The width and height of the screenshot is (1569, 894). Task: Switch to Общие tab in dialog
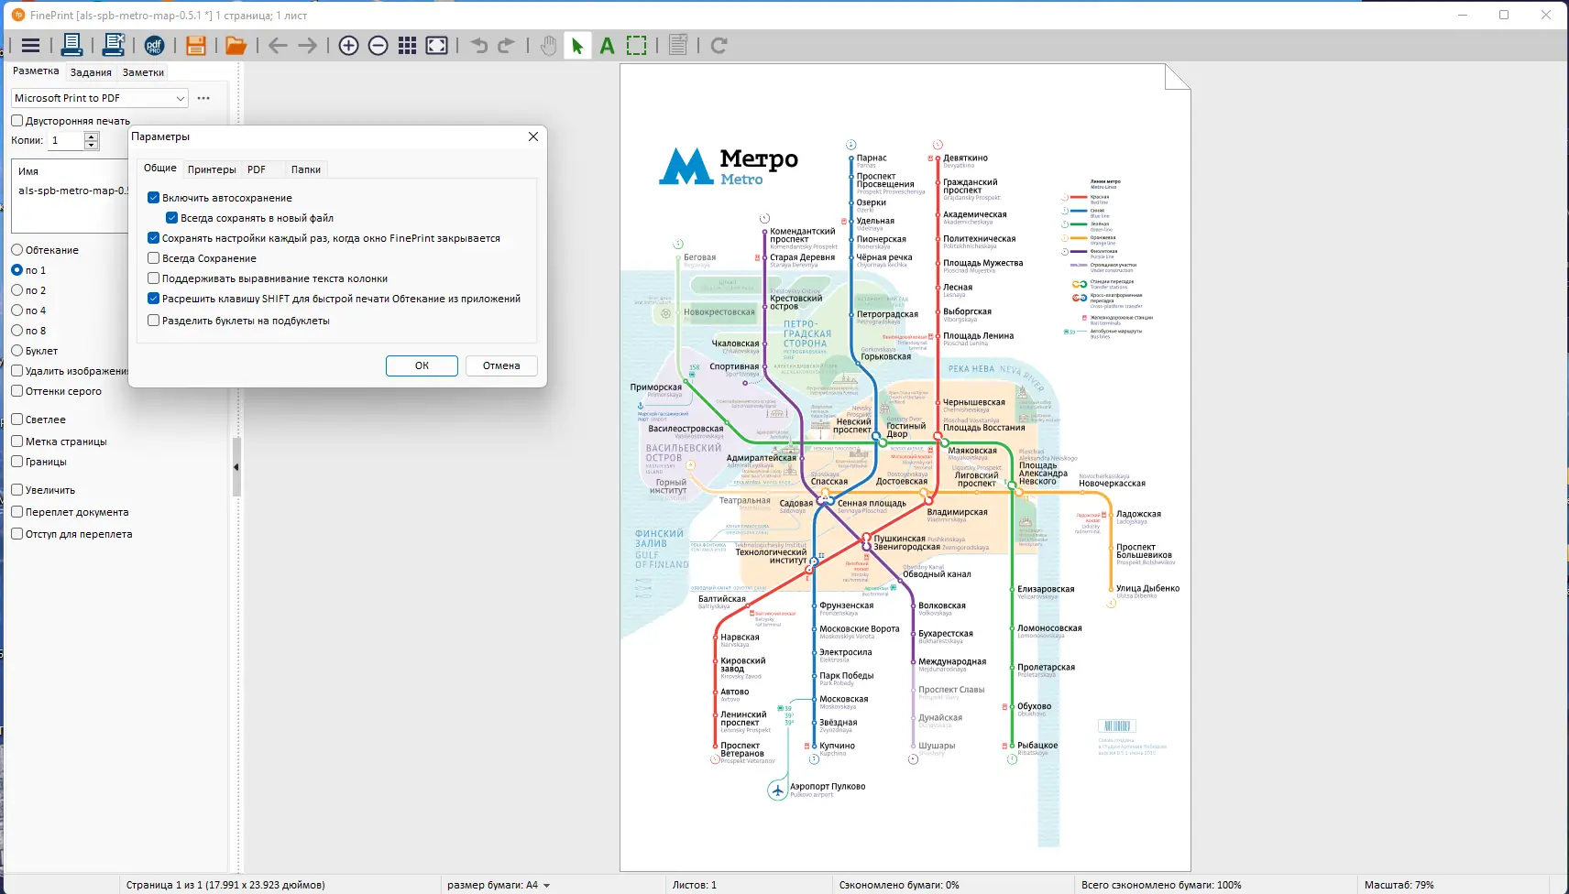(x=160, y=169)
